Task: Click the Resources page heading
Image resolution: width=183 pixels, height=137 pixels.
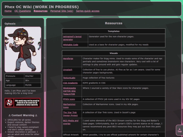Action: 114,23
